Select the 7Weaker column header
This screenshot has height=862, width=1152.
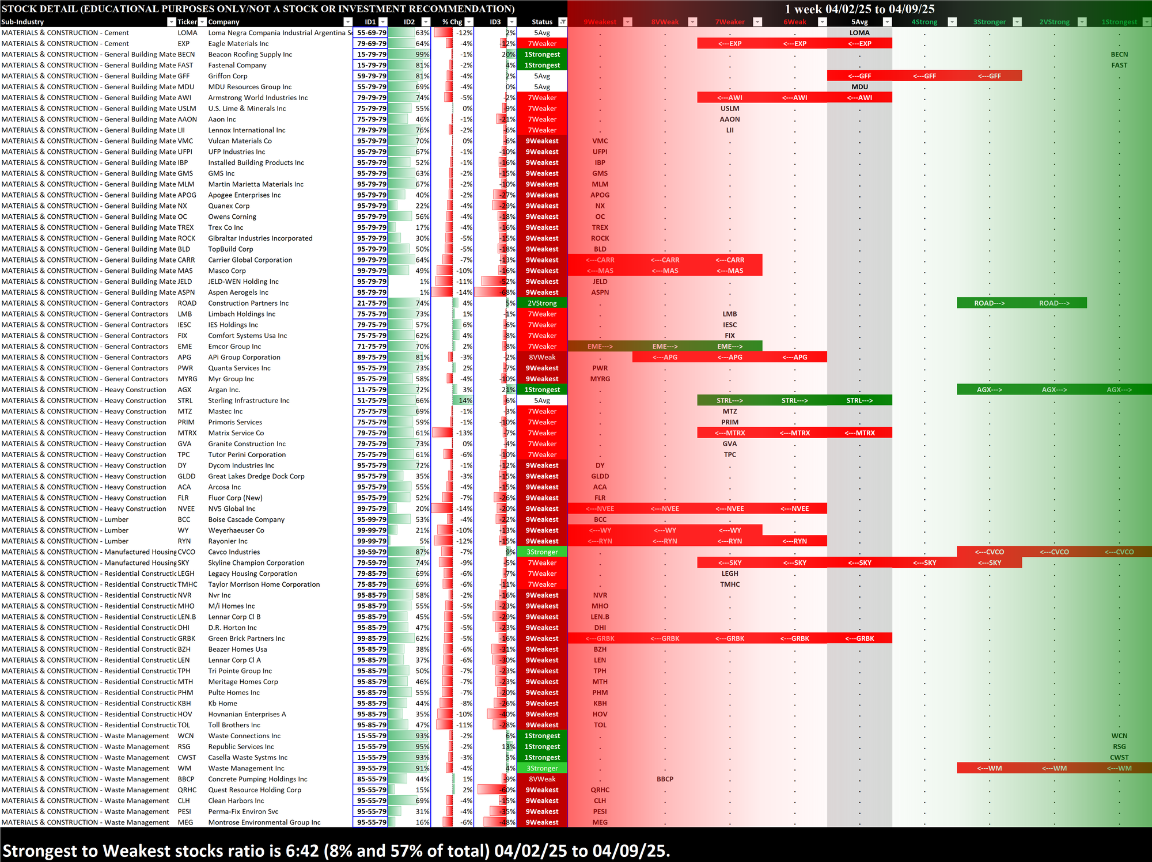[729, 22]
